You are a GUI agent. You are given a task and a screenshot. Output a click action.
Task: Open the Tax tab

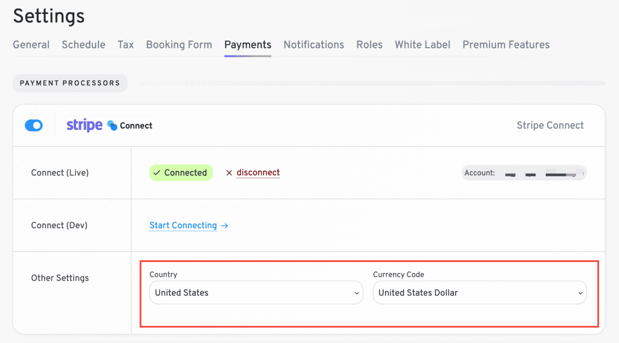[126, 45]
